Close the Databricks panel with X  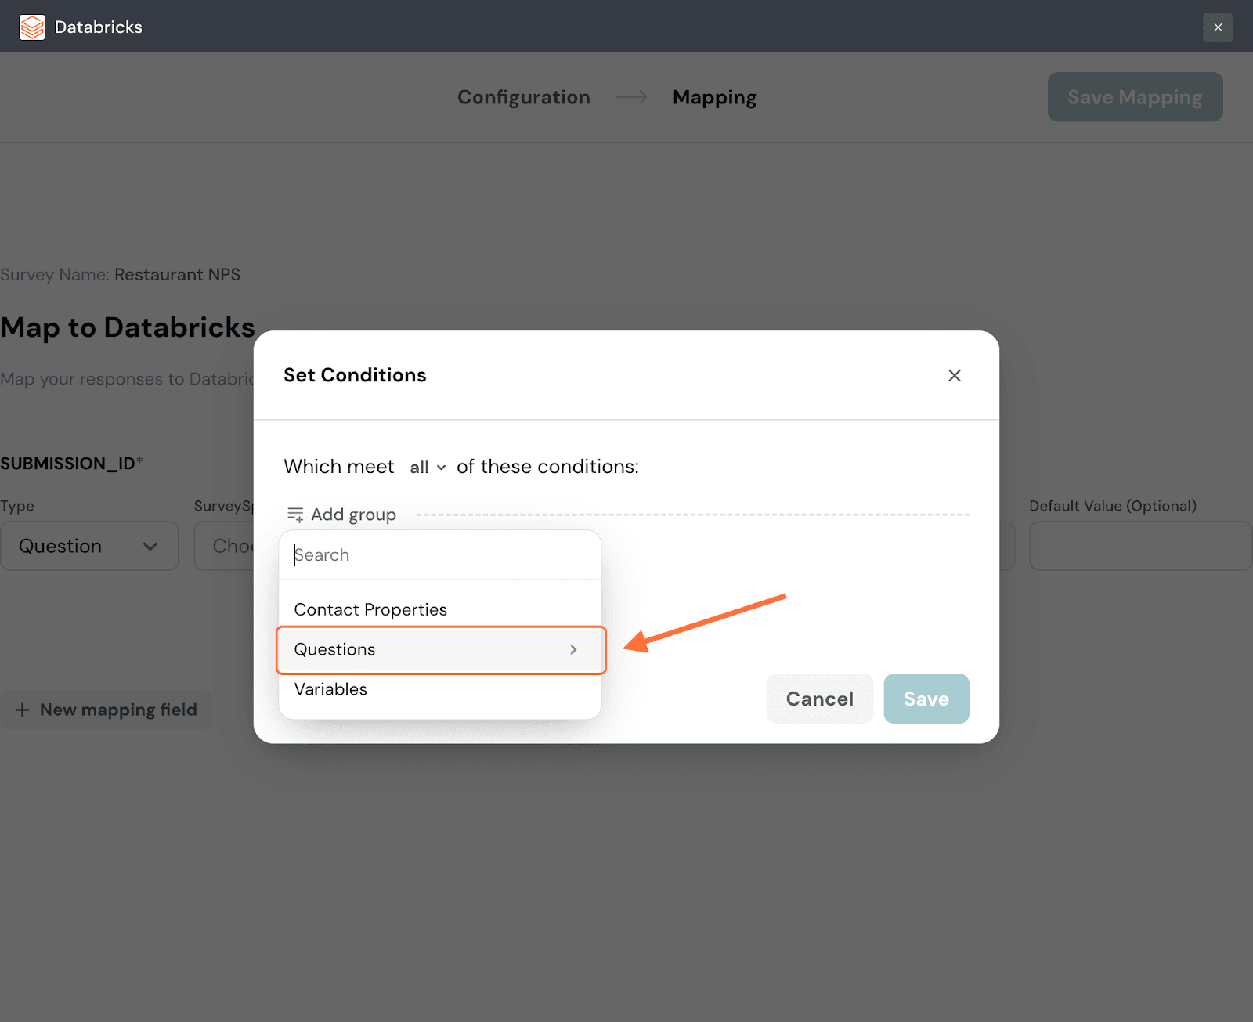pyautogui.click(x=1217, y=27)
